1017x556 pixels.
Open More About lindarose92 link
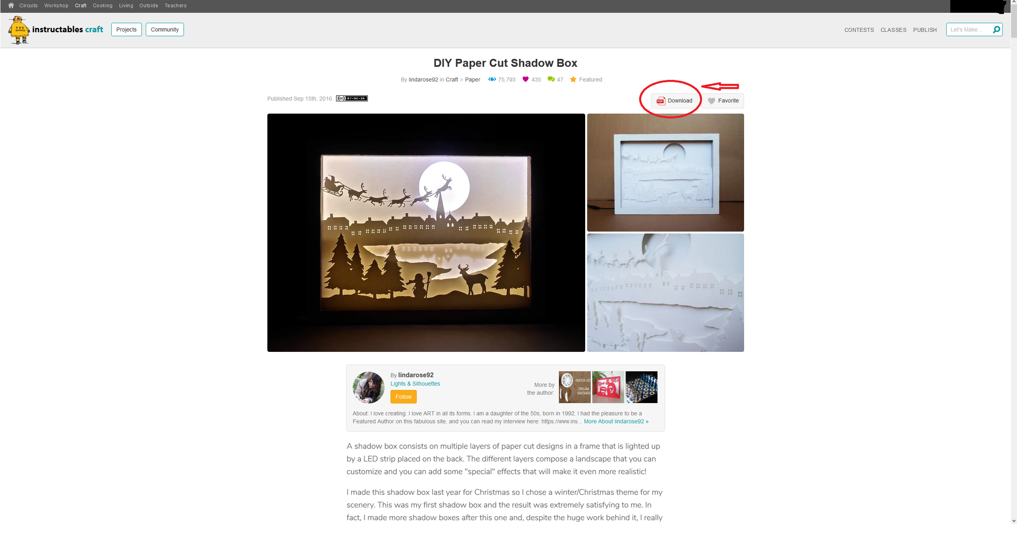616,421
